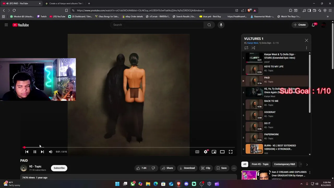Mute the video volume
Image resolution: width=334 pixels, height=188 pixels.
point(51,152)
